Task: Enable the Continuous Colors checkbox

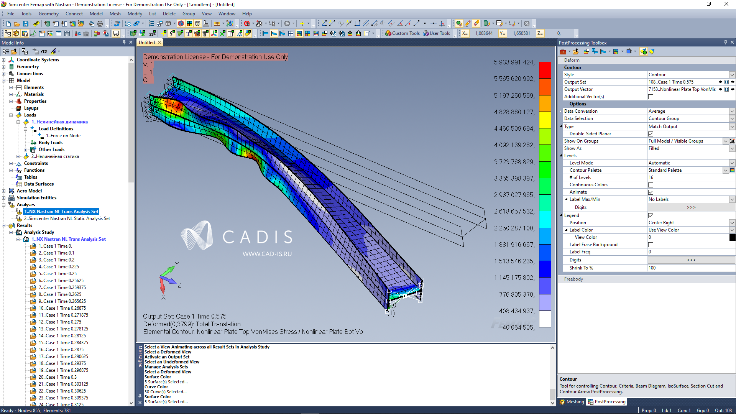Action: pos(651,185)
